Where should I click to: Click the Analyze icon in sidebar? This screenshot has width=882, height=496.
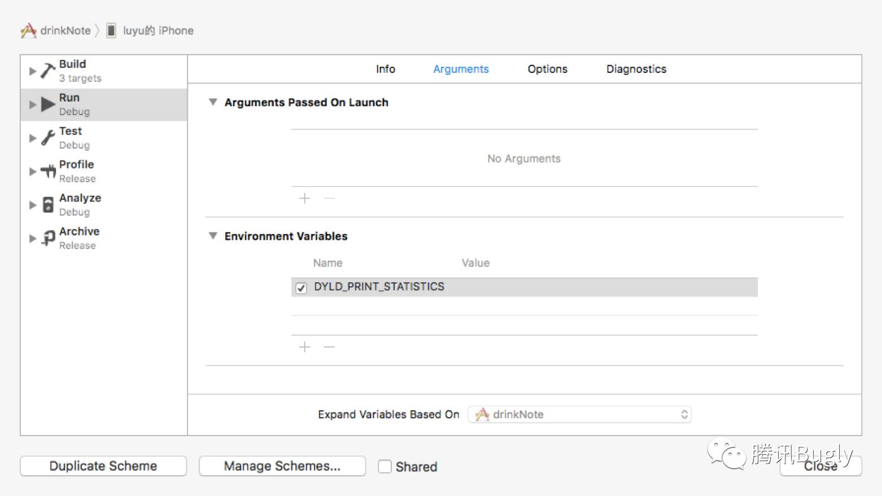tap(49, 205)
